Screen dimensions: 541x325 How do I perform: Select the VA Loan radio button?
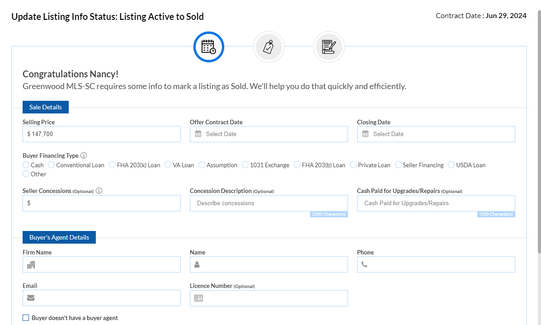click(x=168, y=165)
